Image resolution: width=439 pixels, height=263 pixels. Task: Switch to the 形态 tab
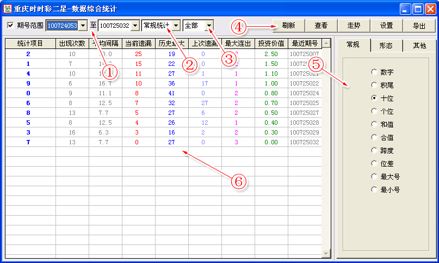[x=386, y=46]
